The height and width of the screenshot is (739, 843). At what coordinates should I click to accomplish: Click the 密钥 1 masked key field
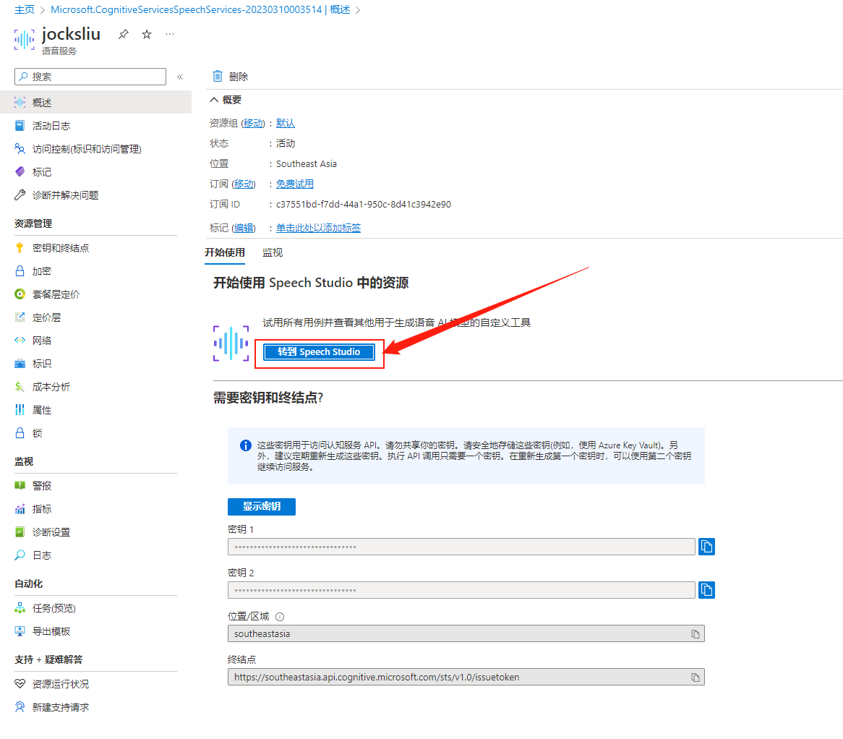(461, 547)
